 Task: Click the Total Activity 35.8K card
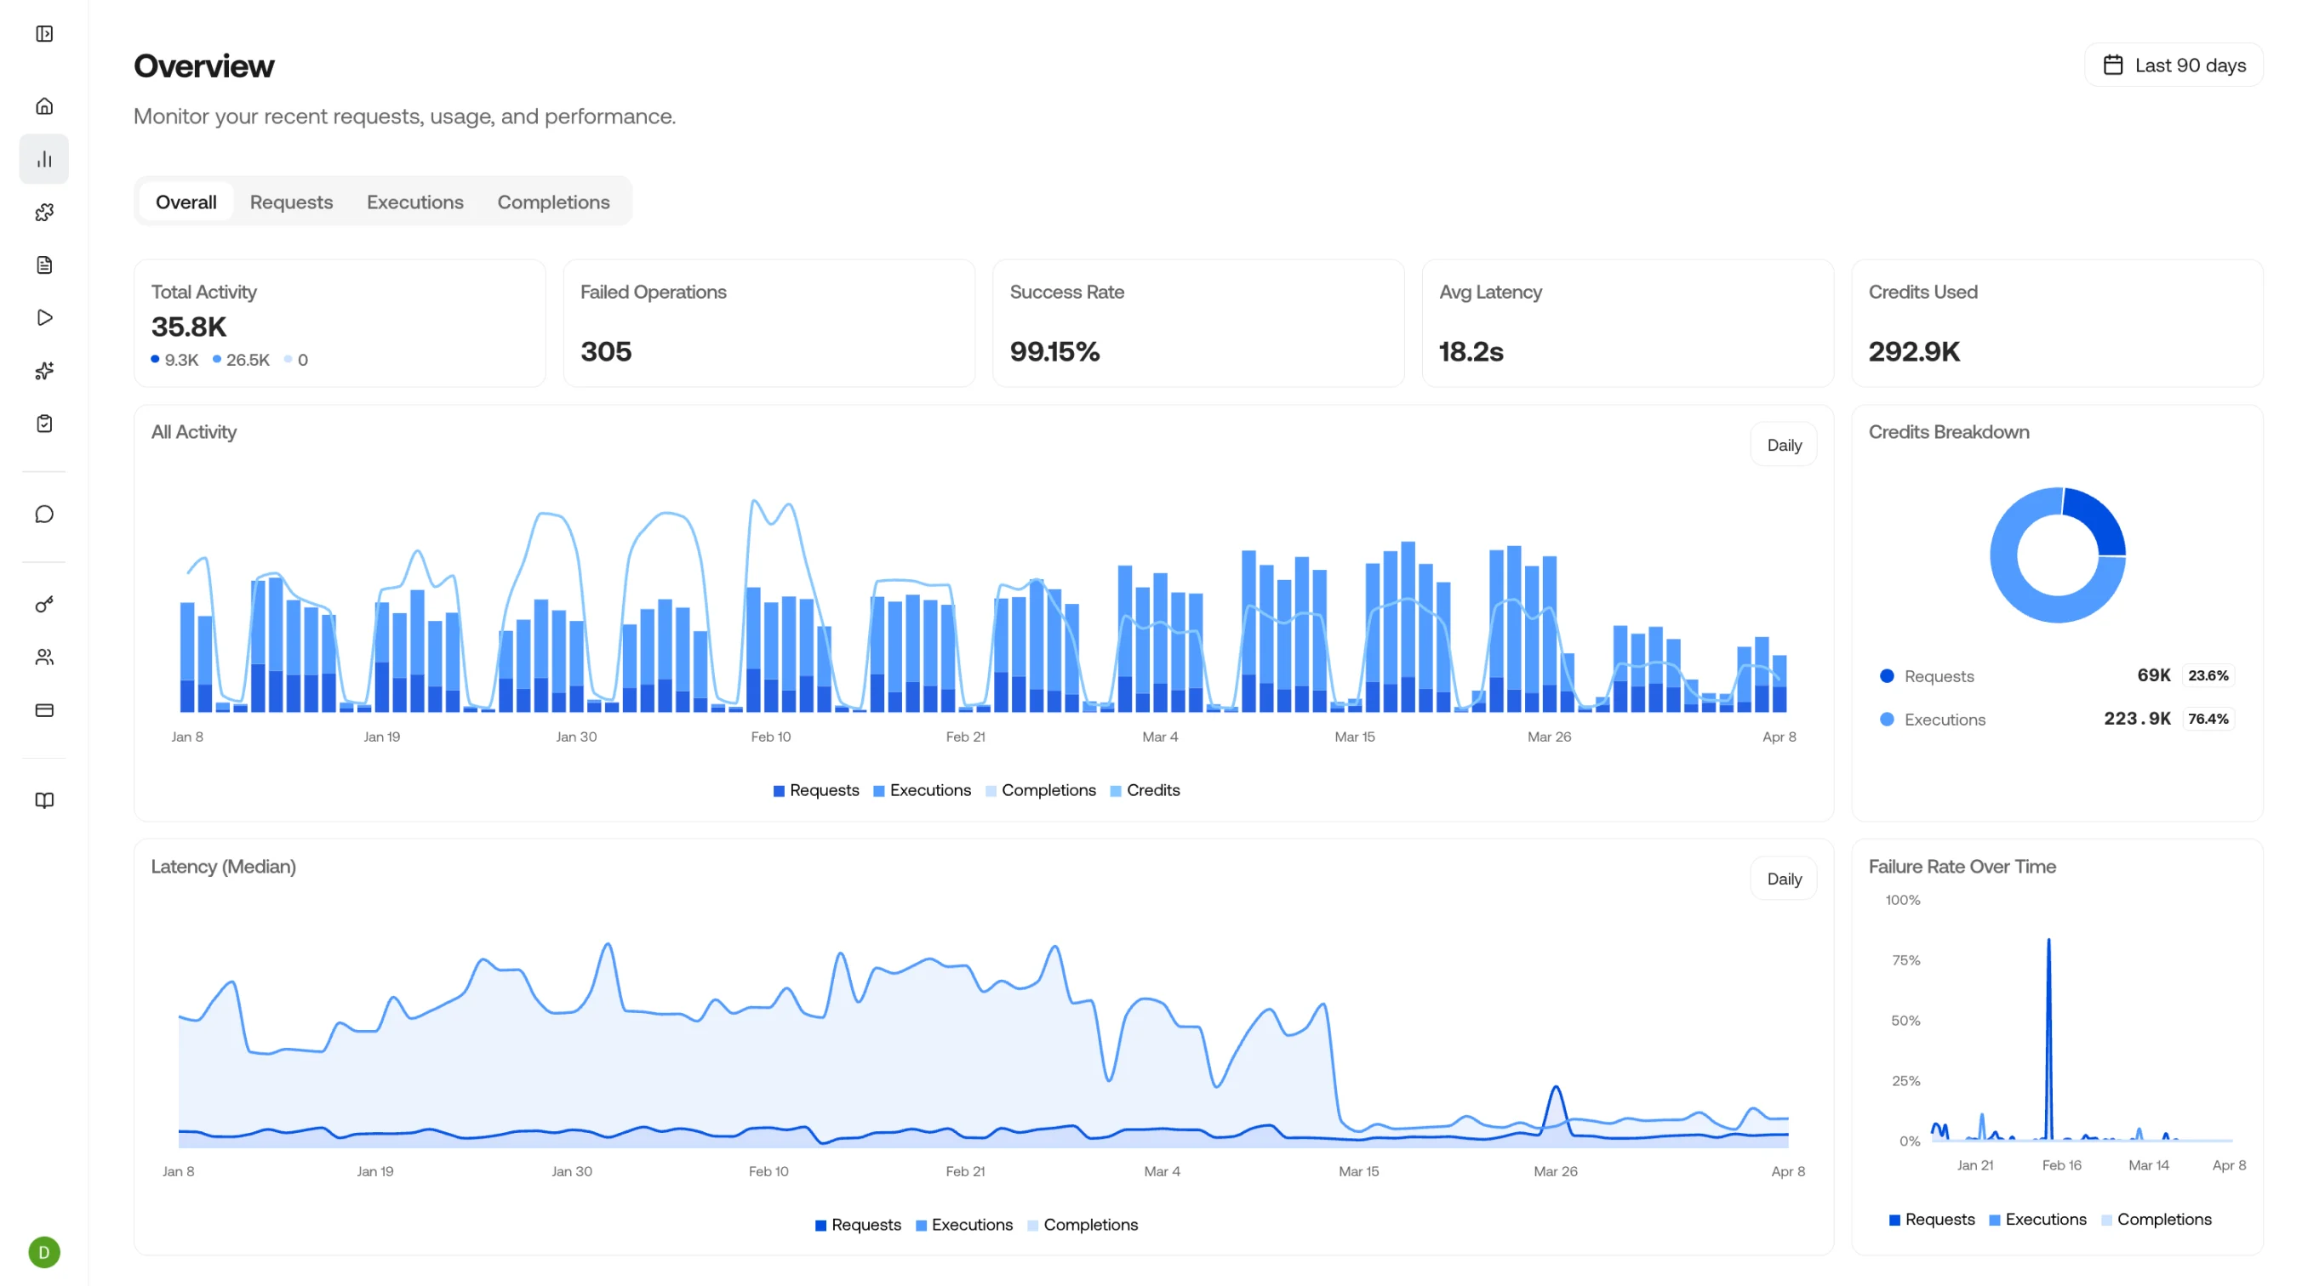[x=340, y=323]
